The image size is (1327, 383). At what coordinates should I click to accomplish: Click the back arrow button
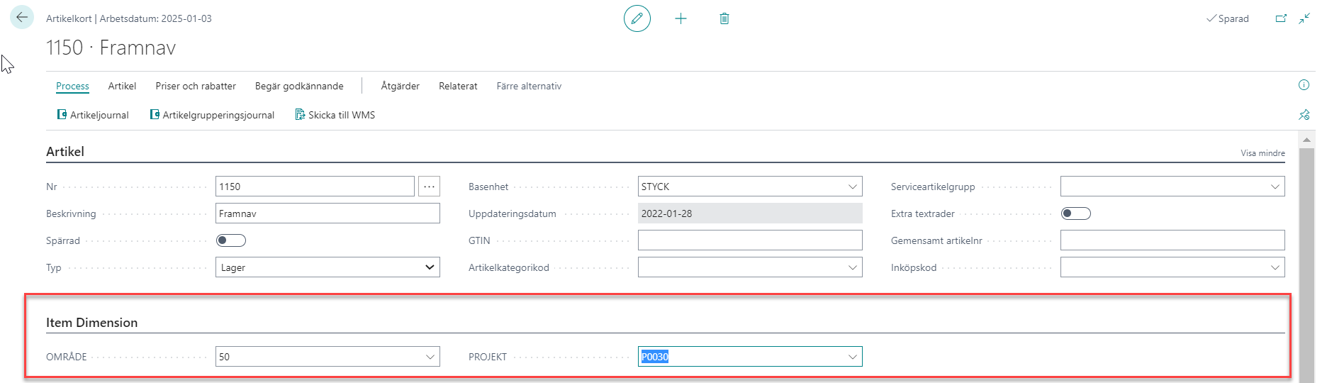[22, 18]
